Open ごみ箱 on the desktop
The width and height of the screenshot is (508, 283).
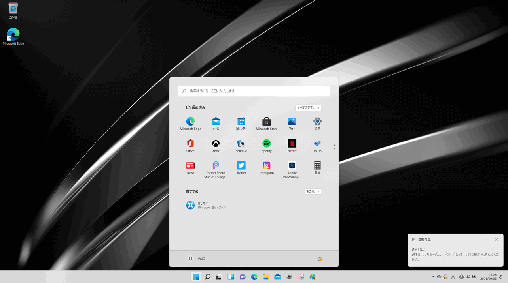[x=13, y=11]
